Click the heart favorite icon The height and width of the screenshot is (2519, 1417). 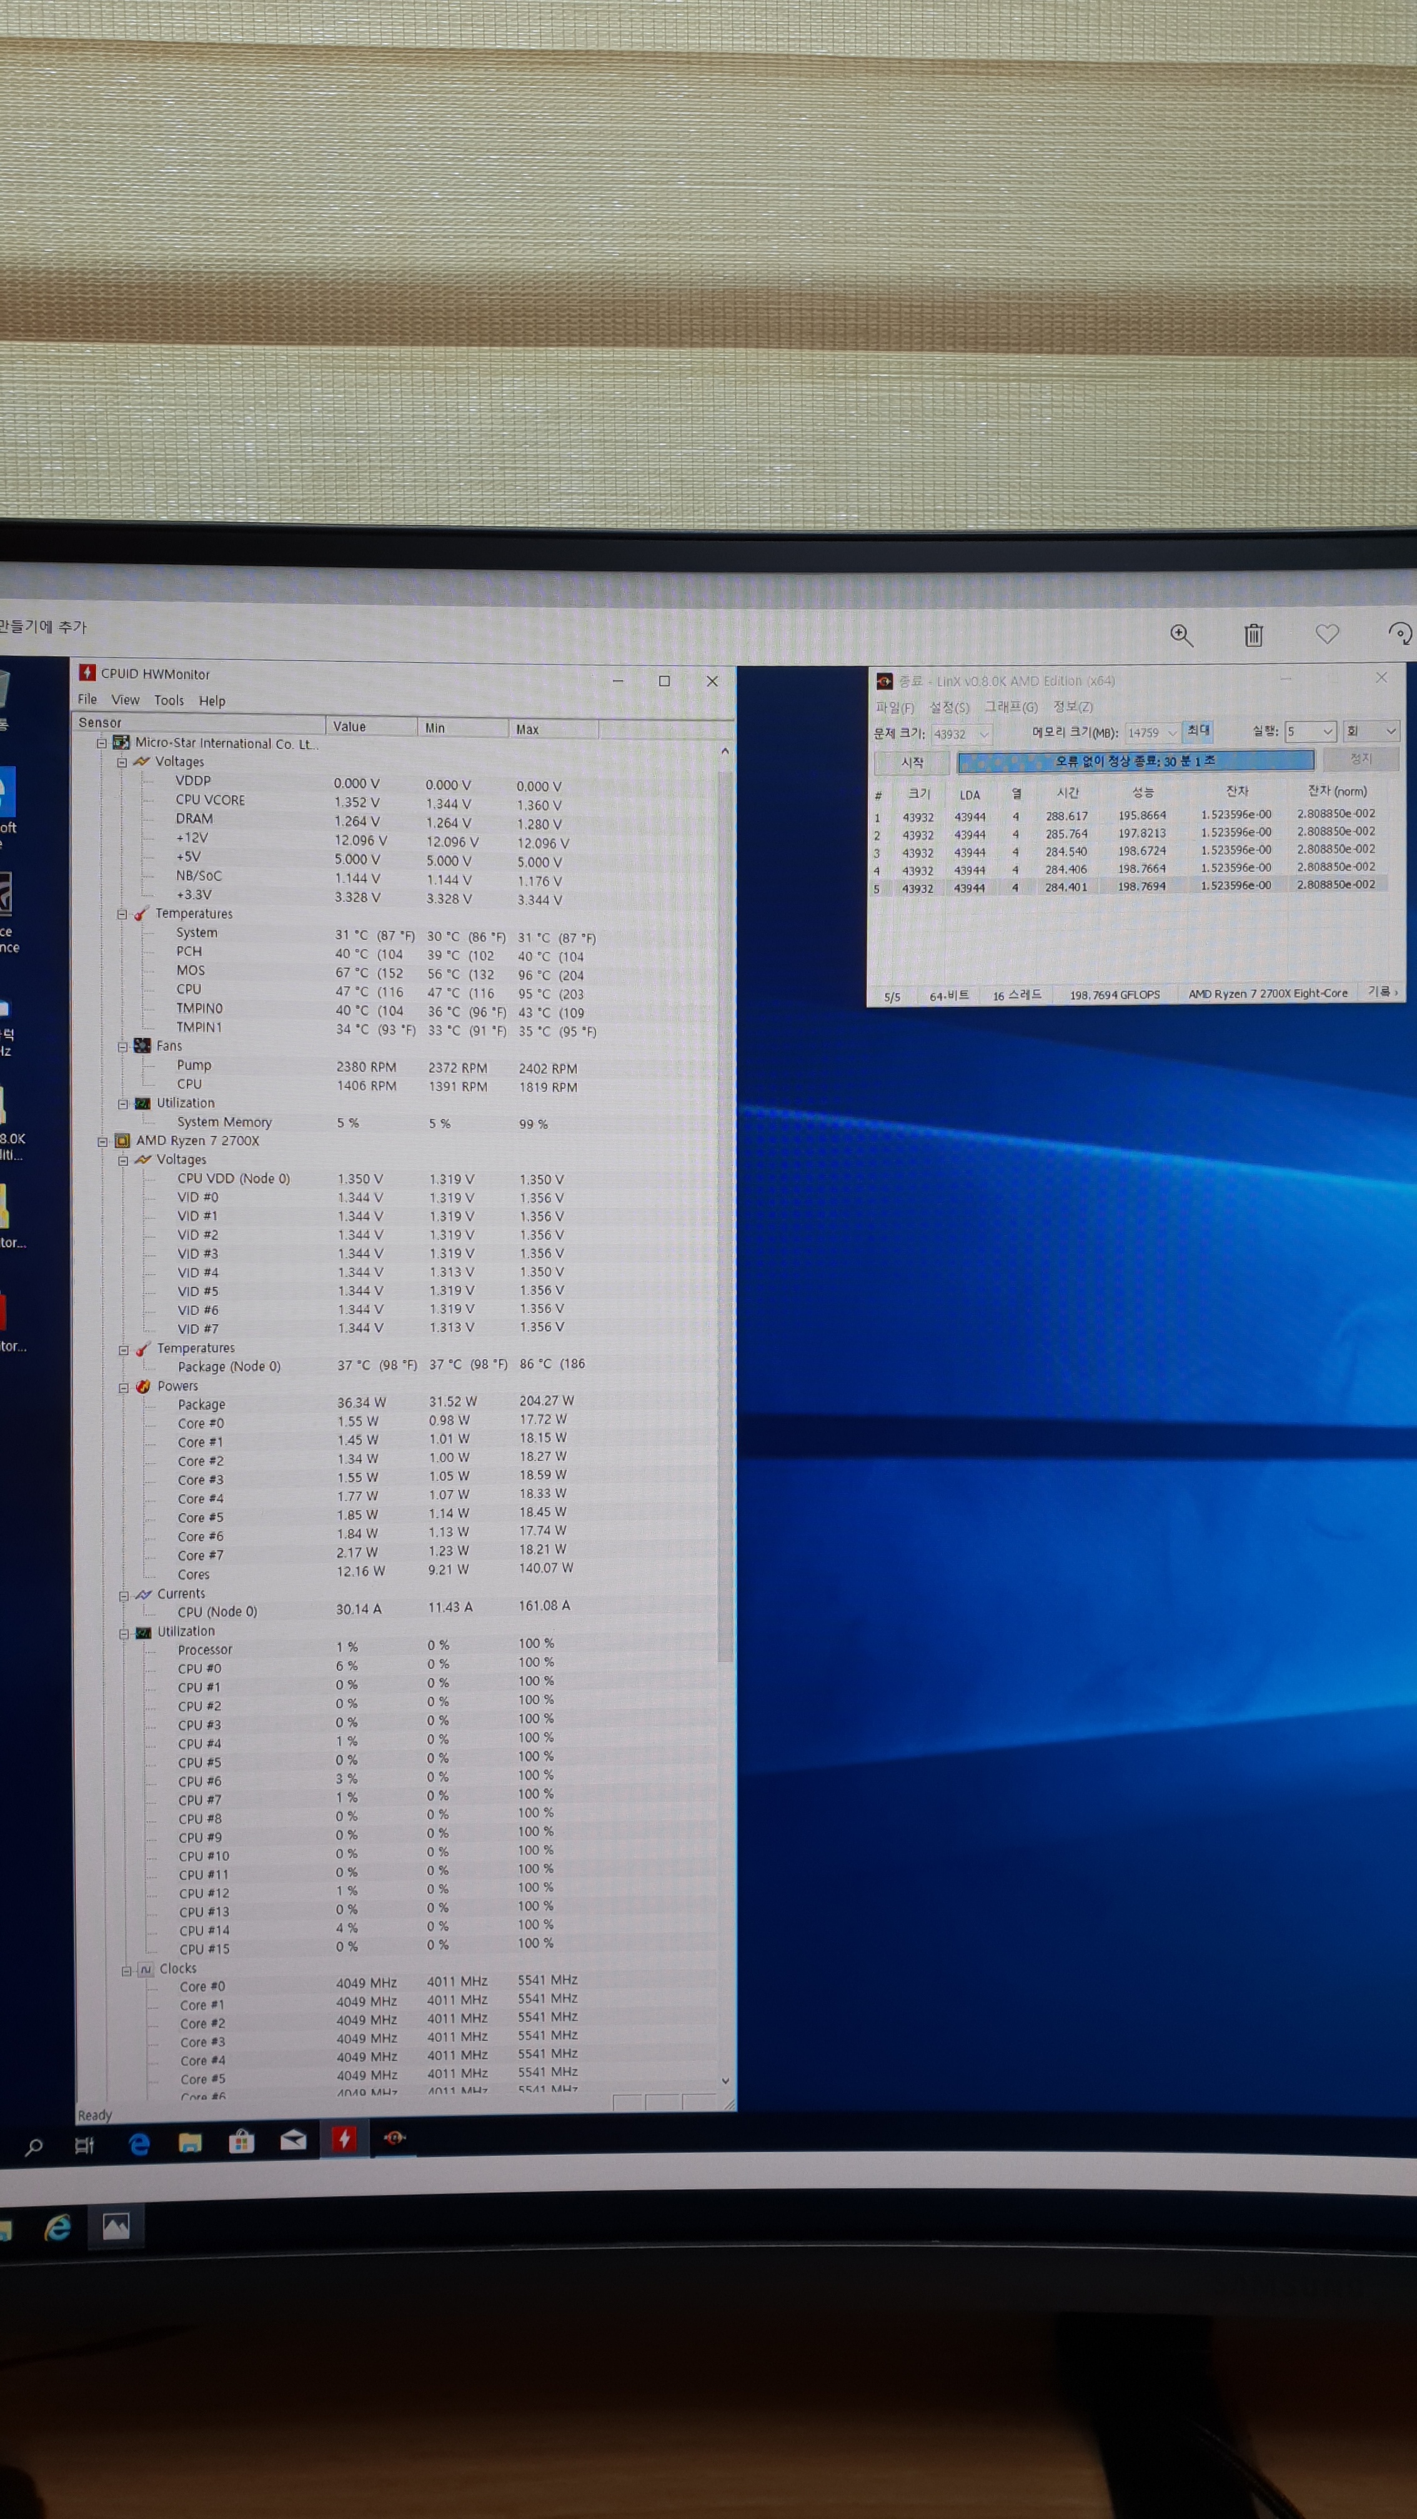tap(1326, 633)
